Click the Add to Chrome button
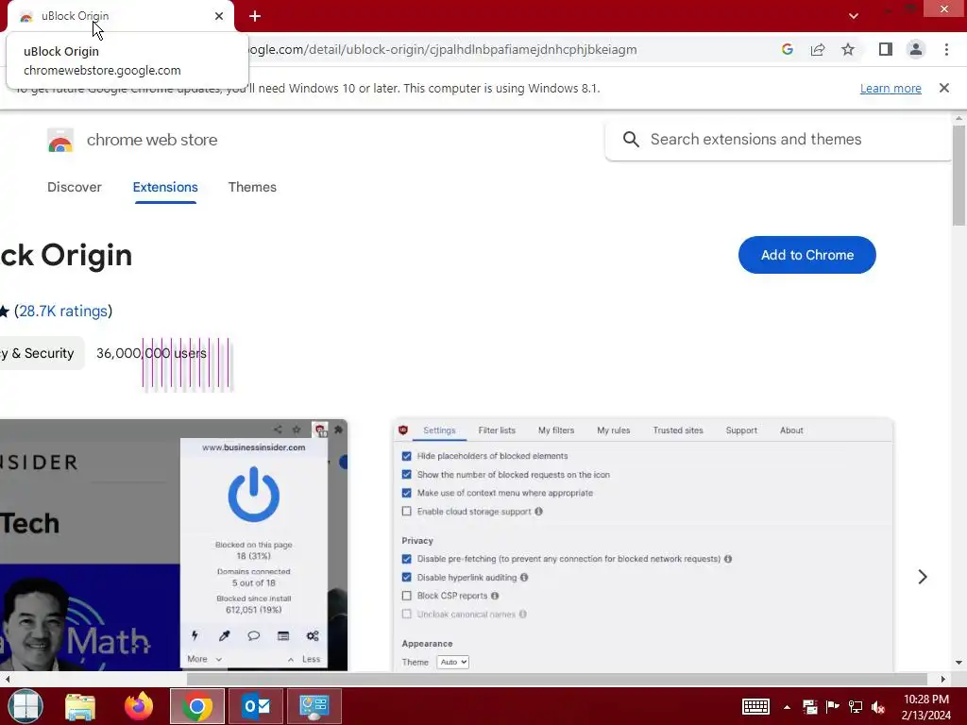 pyautogui.click(x=806, y=255)
